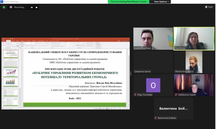Select Яна Жиган's video tile
Viewport: 216px width, 129px height.
[x=194, y=39]
